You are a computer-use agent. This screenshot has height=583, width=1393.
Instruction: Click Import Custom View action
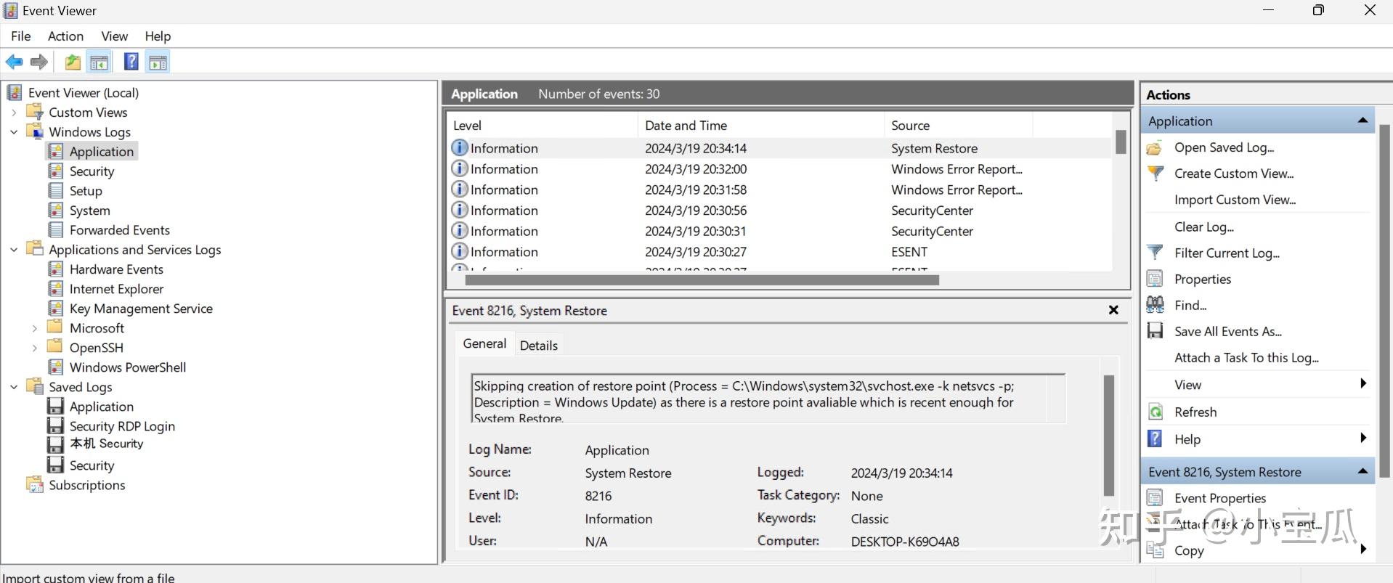tap(1235, 200)
